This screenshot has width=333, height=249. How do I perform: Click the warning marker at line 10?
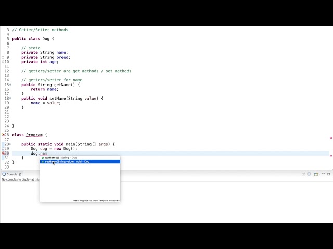[x=3, y=62]
